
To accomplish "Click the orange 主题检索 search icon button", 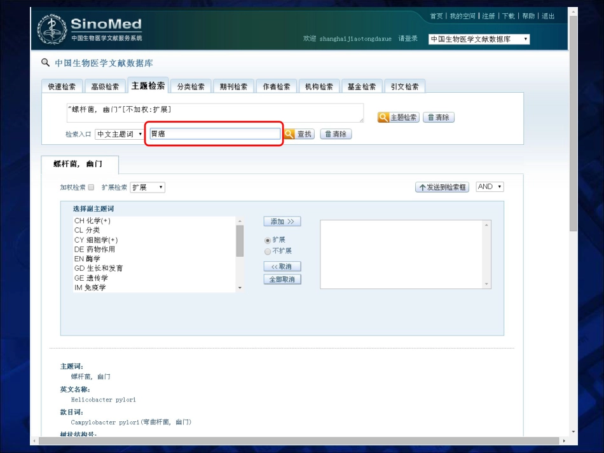I will [398, 118].
